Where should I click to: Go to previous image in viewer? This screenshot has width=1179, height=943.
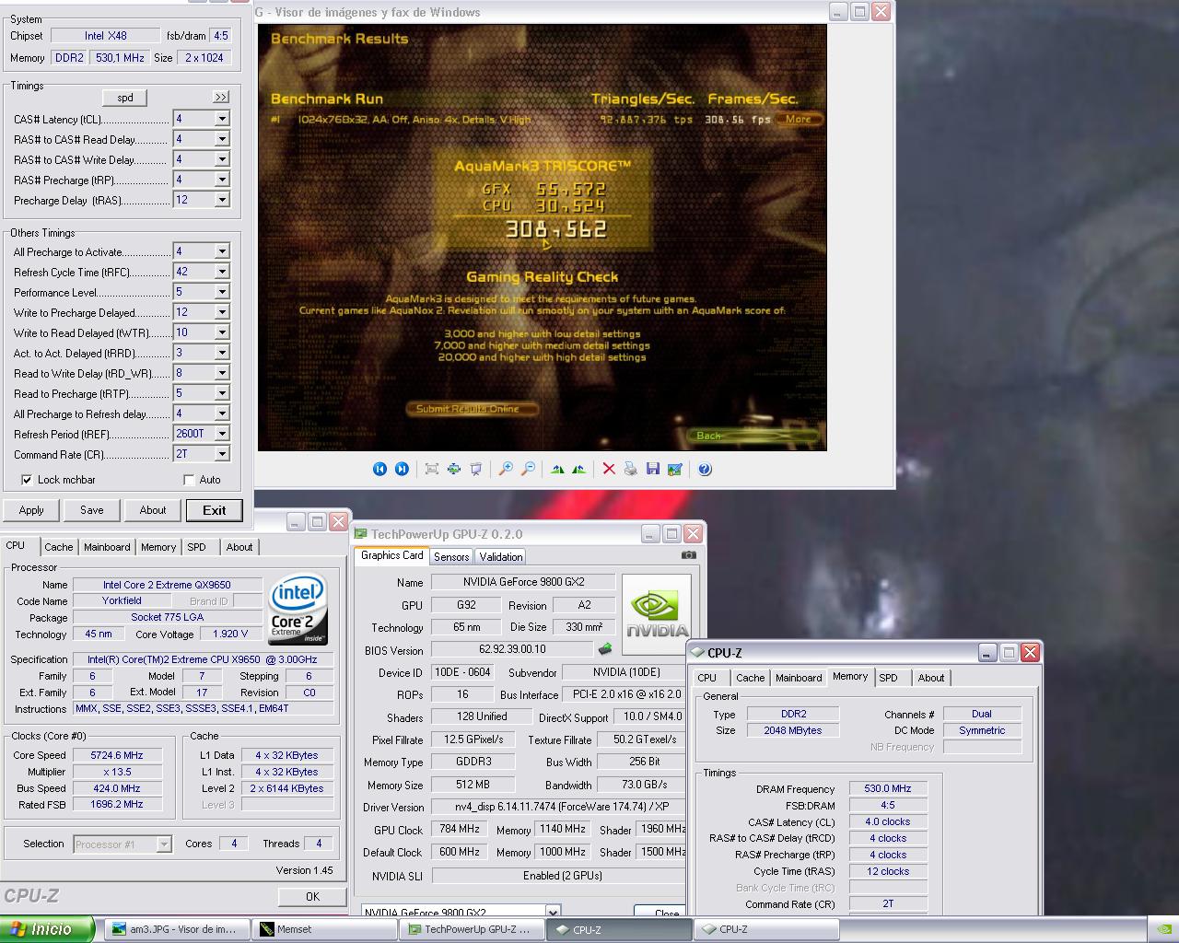coord(379,469)
